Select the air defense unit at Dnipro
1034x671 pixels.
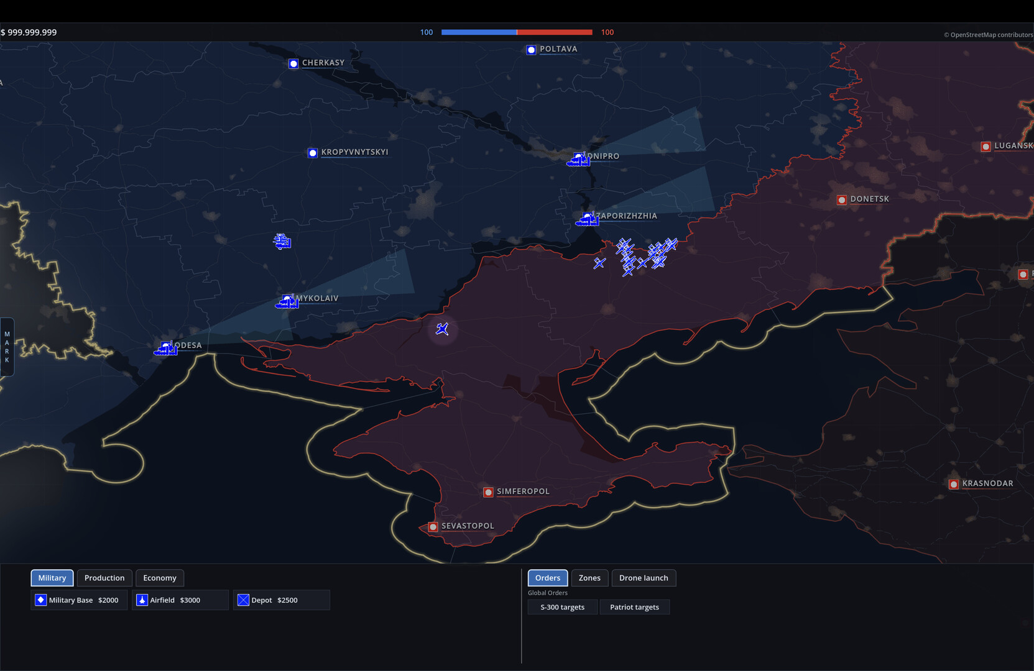(578, 160)
